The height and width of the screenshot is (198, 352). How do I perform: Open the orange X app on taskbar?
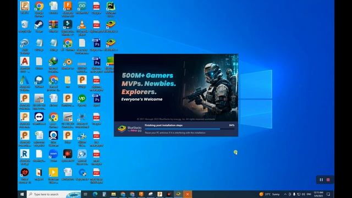[x=188, y=194]
